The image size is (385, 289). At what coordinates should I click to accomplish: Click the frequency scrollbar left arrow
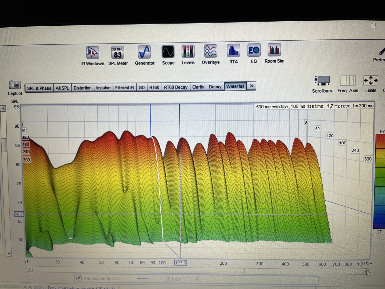[x=29, y=269]
